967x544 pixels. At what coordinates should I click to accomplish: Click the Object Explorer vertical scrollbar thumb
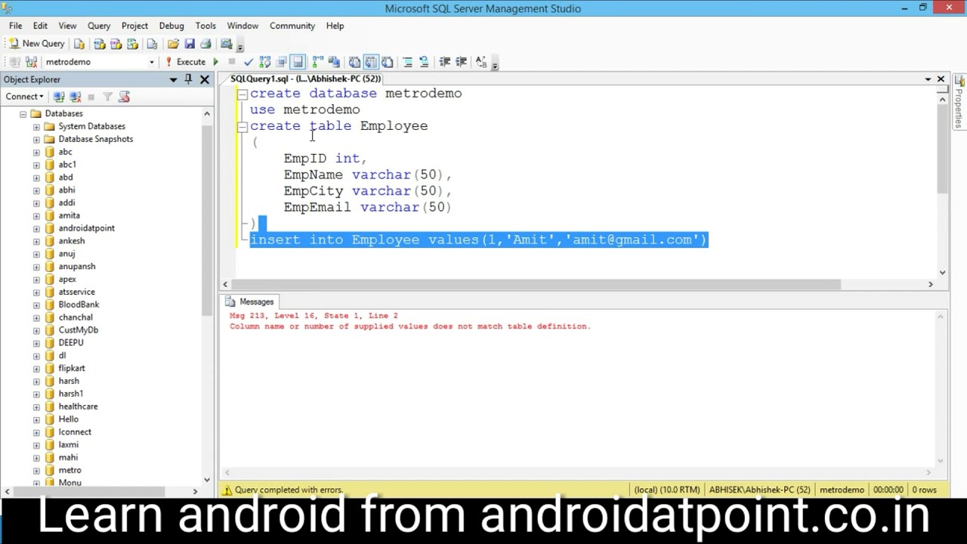(207, 219)
